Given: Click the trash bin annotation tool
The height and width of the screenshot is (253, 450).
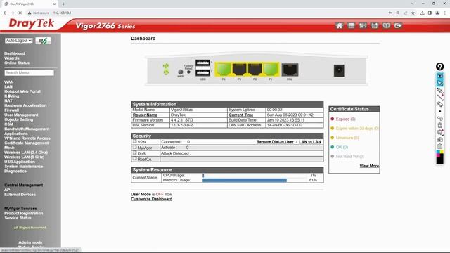Looking at the screenshot, I should tap(439, 125).
